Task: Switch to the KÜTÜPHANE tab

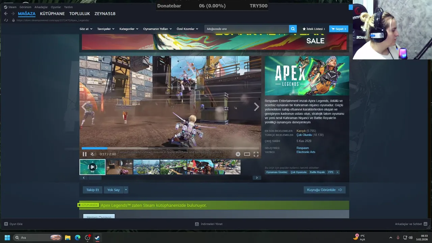Action: tap(52, 13)
